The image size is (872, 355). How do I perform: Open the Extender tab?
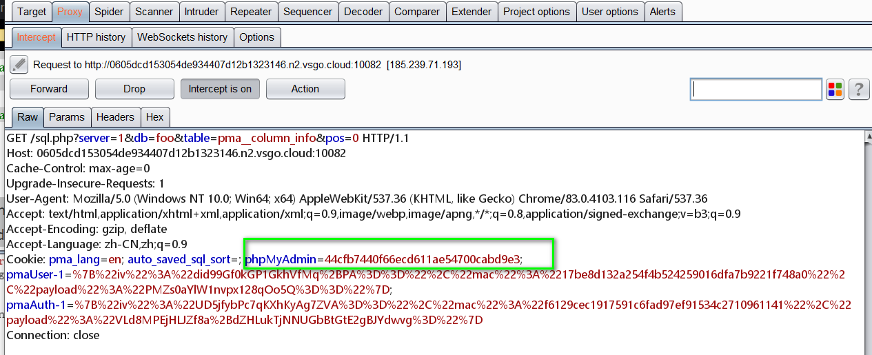[x=472, y=12]
